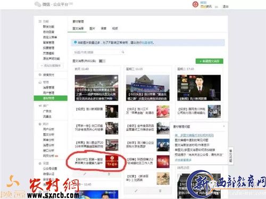Open 用户管理 in the sidebar
The width and height of the screenshot is (266, 199).
click(x=48, y=93)
